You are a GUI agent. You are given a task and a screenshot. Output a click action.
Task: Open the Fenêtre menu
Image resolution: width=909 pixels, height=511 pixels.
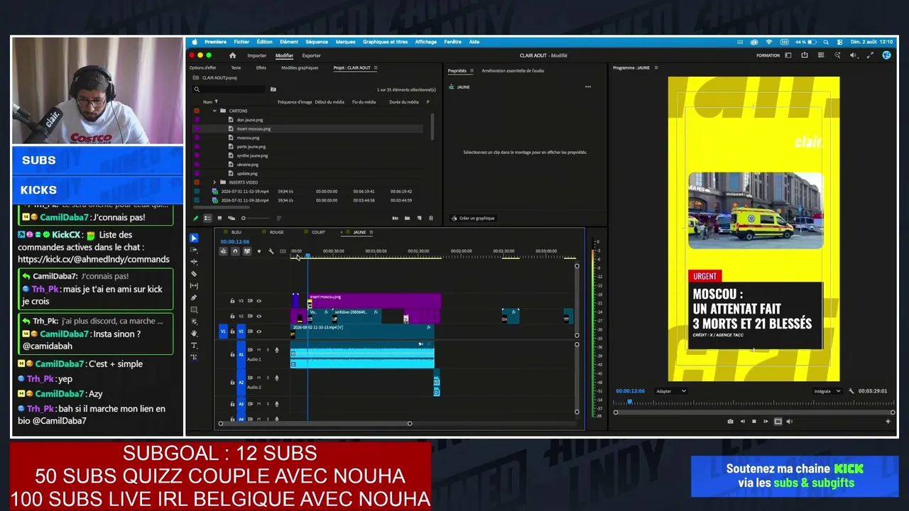click(453, 42)
